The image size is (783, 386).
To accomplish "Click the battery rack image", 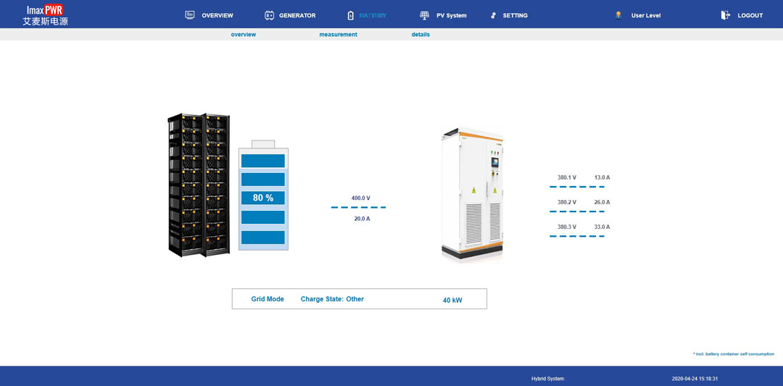I will [x=199, y=185].
